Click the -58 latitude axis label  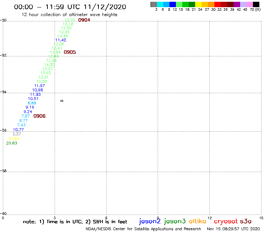[x=3, y=171]
